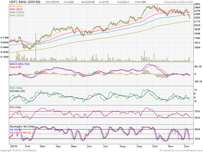The image size is (203, 152).
Task: Select the EMA (200d) legend label
Action: point(17,16)
